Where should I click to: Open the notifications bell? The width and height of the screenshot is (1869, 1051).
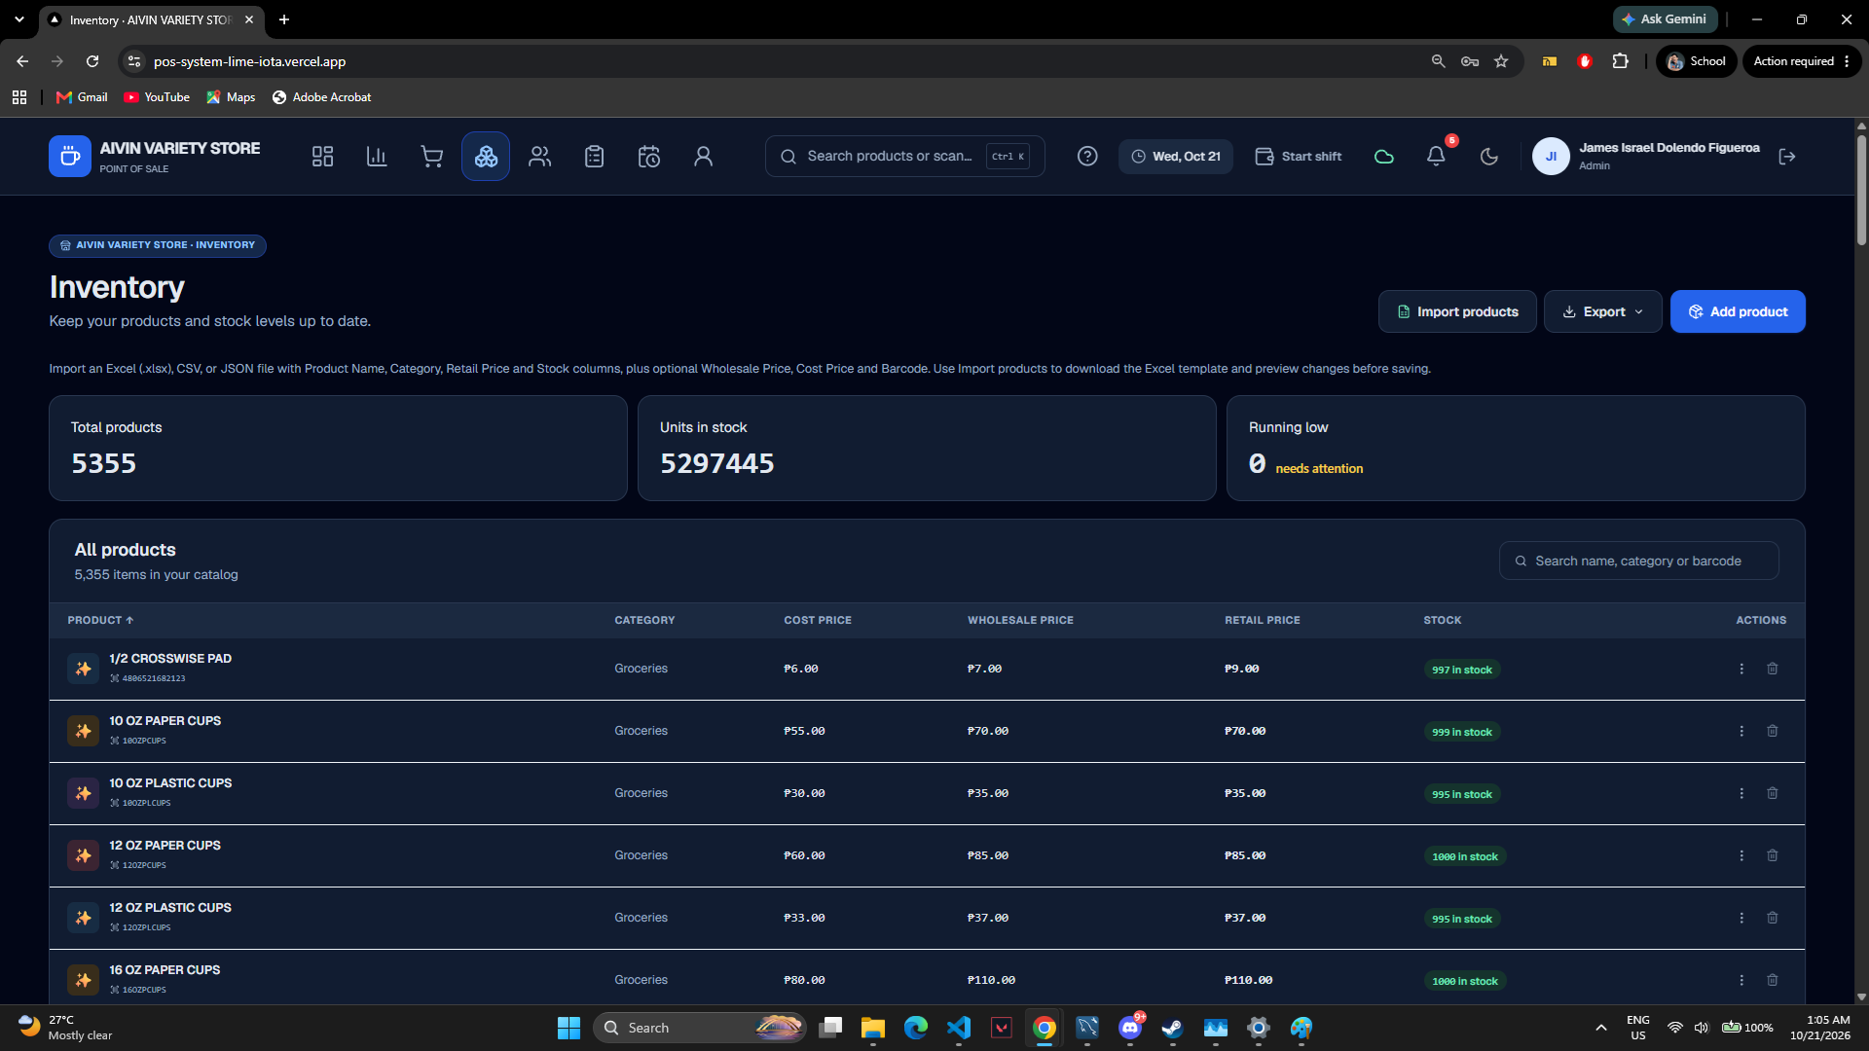coord(1436,157)
